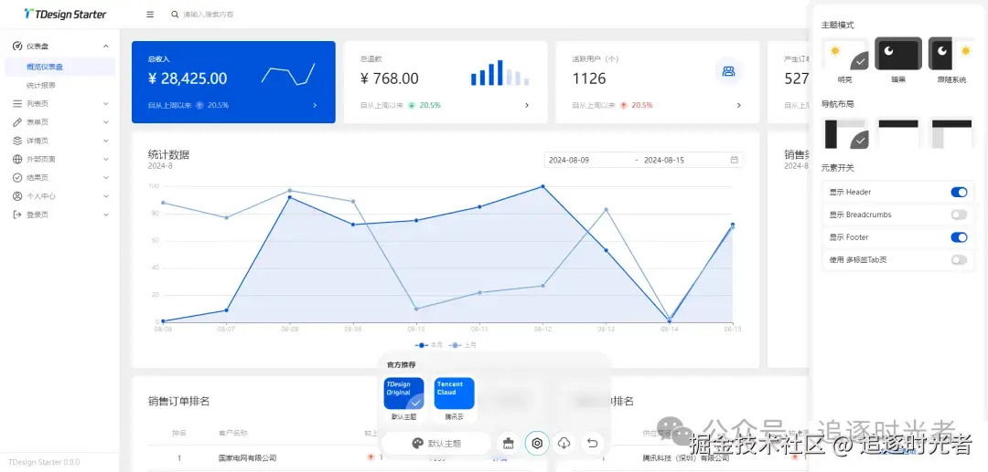This screenshot has width=988, height=472.
Task: Click the 结果页 check-circle icon
Action: pyautogui.click(x=17, y=178)
